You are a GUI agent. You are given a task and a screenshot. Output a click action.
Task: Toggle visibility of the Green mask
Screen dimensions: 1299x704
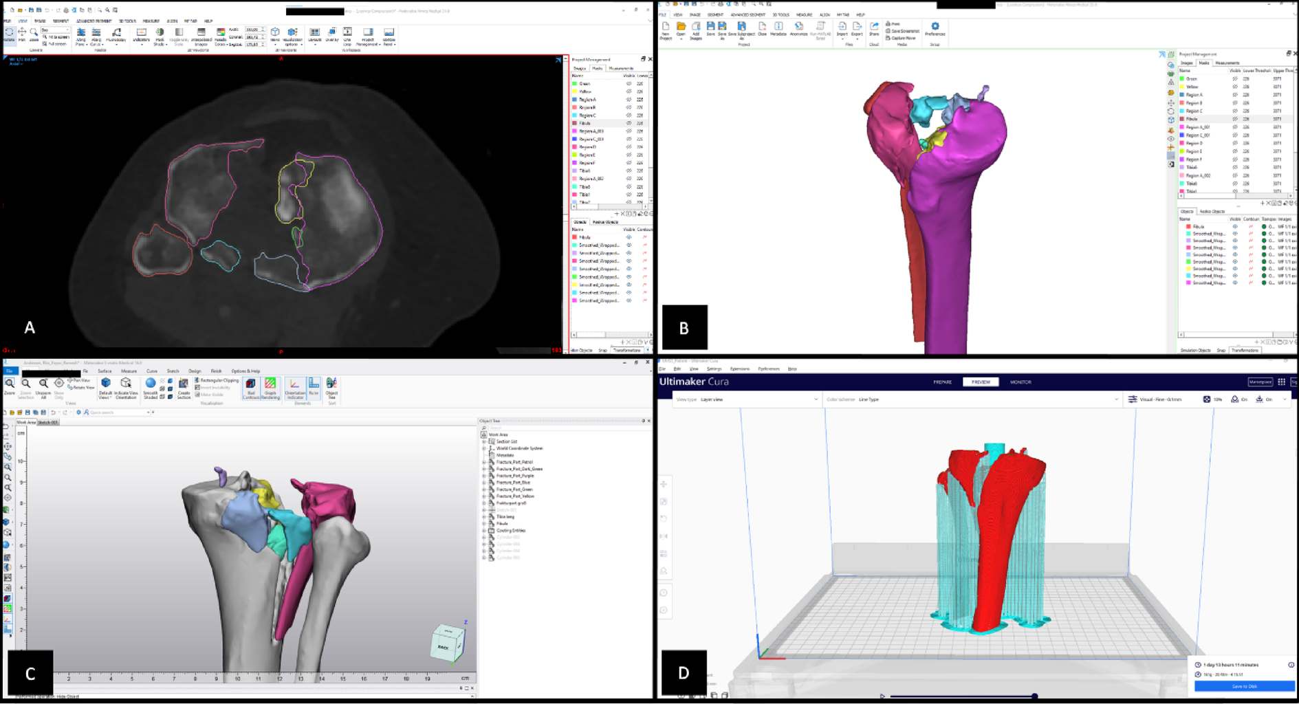(629, 84)
